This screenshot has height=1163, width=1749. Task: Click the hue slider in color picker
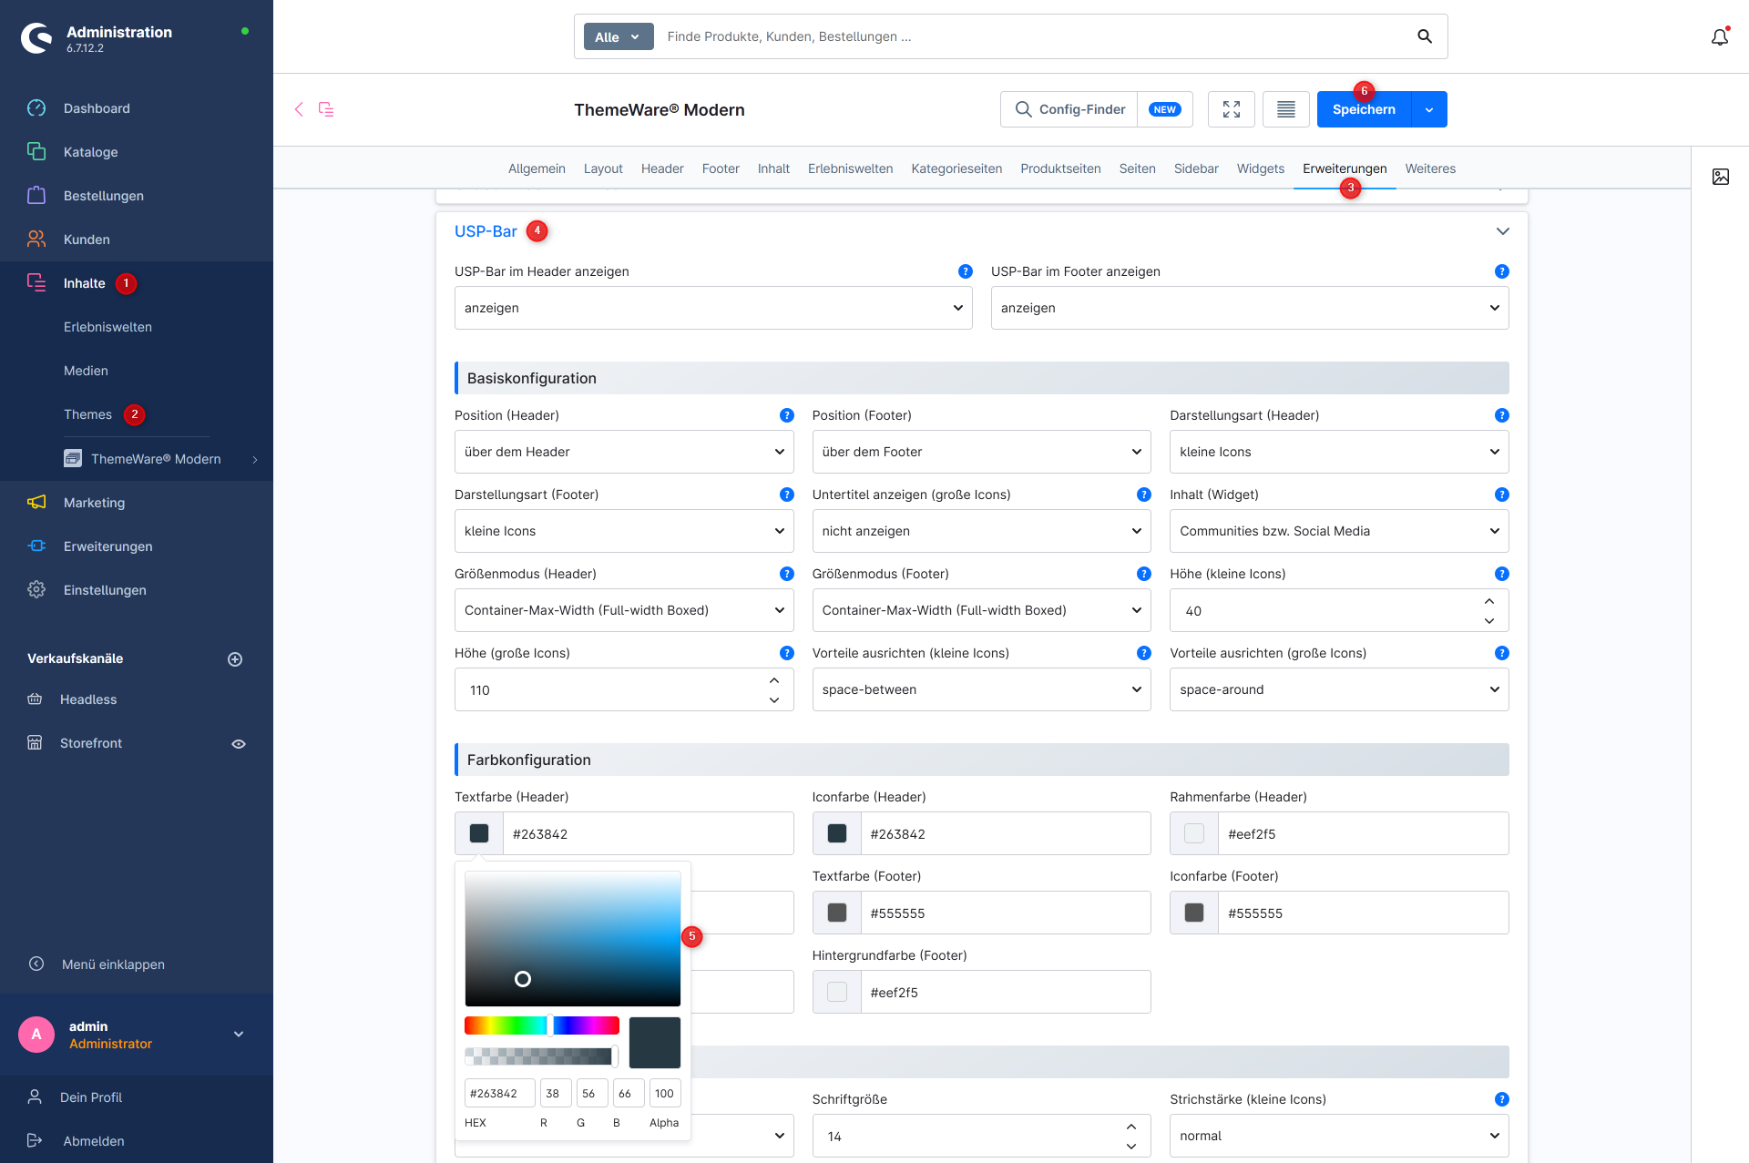pos(542,1025)
